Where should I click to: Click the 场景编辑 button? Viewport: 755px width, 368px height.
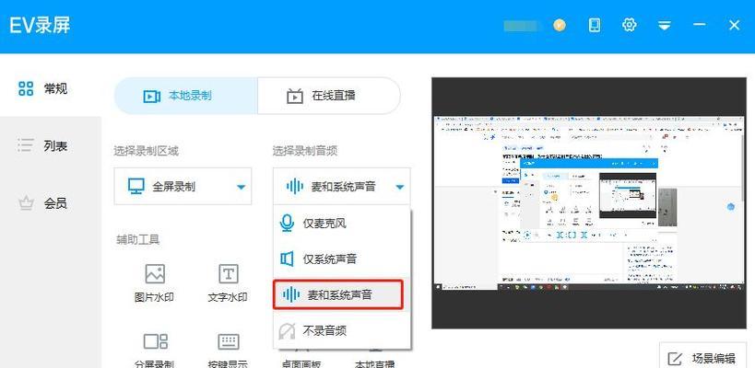pyautogui.click(x=702, y=358)
